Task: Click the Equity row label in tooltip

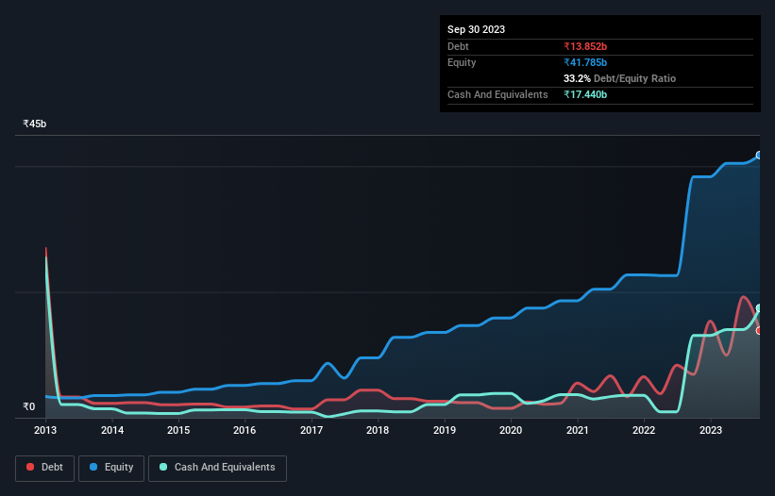Action: coord(462,62)
